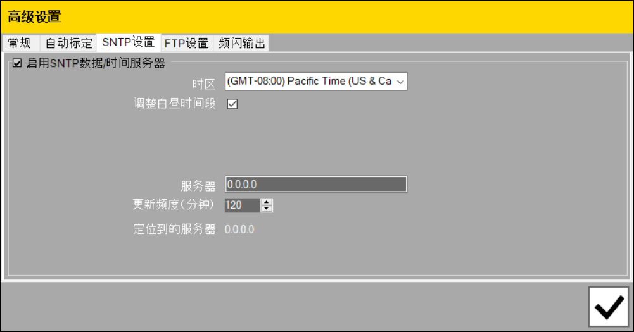This screenshot has width=634, height=332.
Task: Click the 调整白昼时间段 label text
Action: coord(170,104)
